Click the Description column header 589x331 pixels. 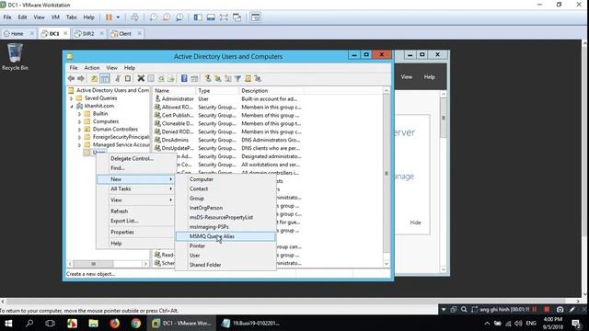[x=271, y=90]
